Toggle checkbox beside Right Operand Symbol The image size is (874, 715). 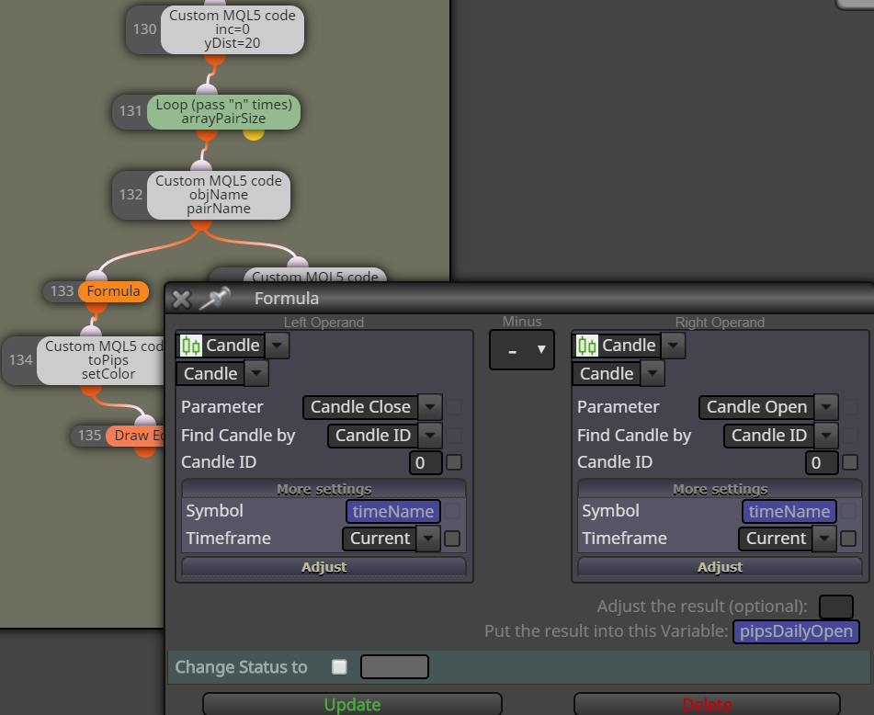pyautogui.click(x=848, y=511)
